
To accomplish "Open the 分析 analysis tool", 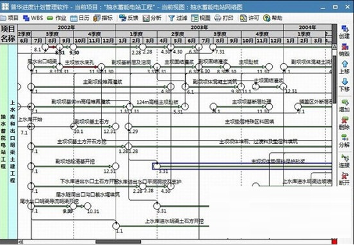I will pyautogui.click(x=152, y=18).
